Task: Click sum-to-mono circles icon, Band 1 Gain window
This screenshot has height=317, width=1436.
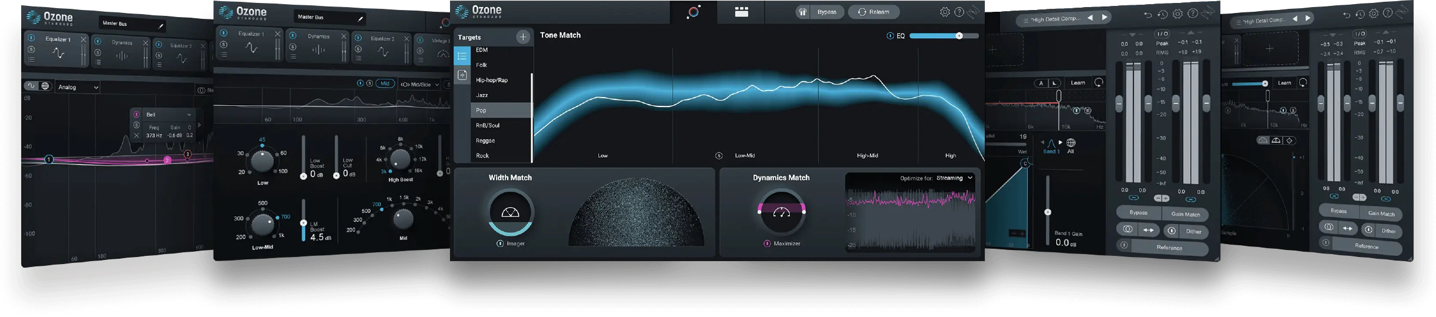Action: 1127,229
